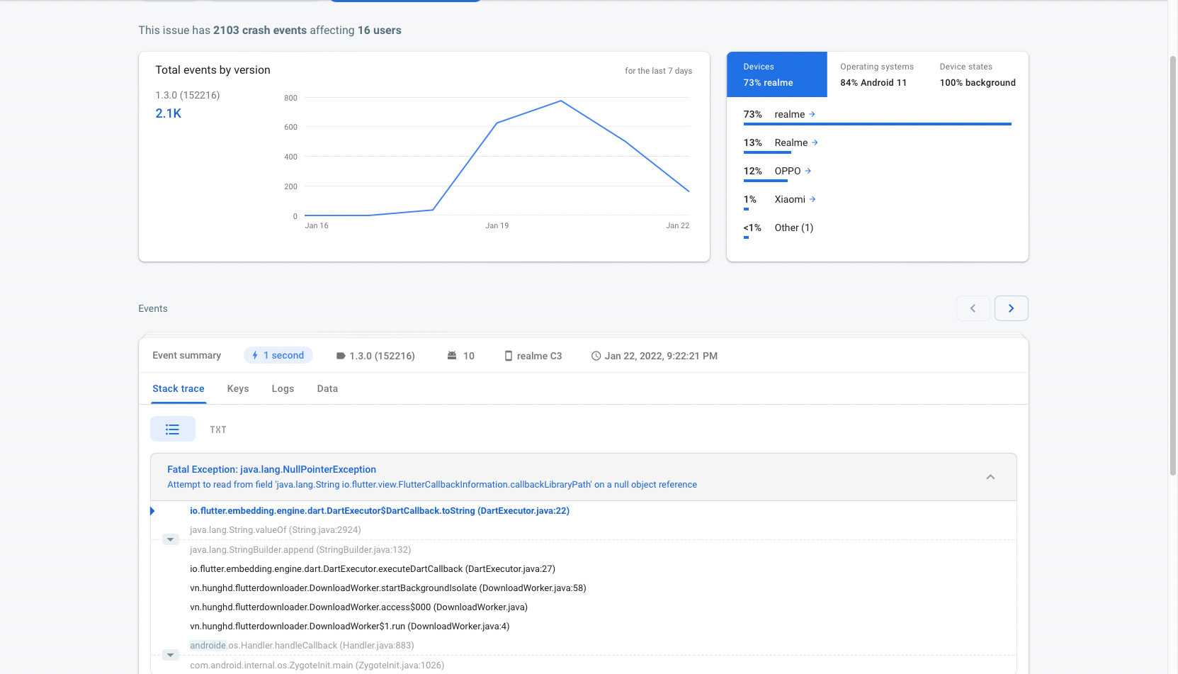Viewport: 1178px width, 674px height.
Task: Click the version tag icon beside 1.3.0 (152216)
Action: tap(341, 355)
